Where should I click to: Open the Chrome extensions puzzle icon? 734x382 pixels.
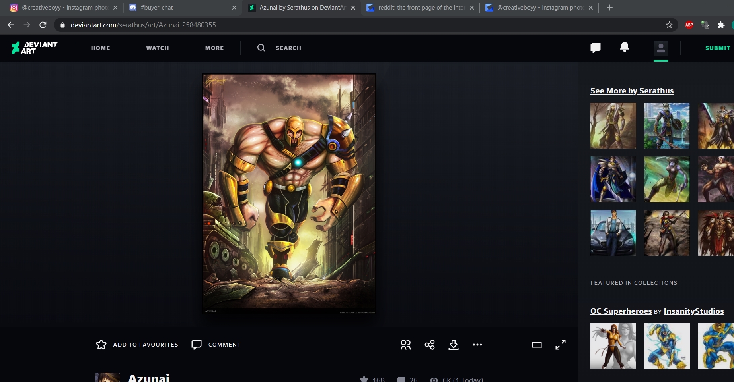[721, 25]
